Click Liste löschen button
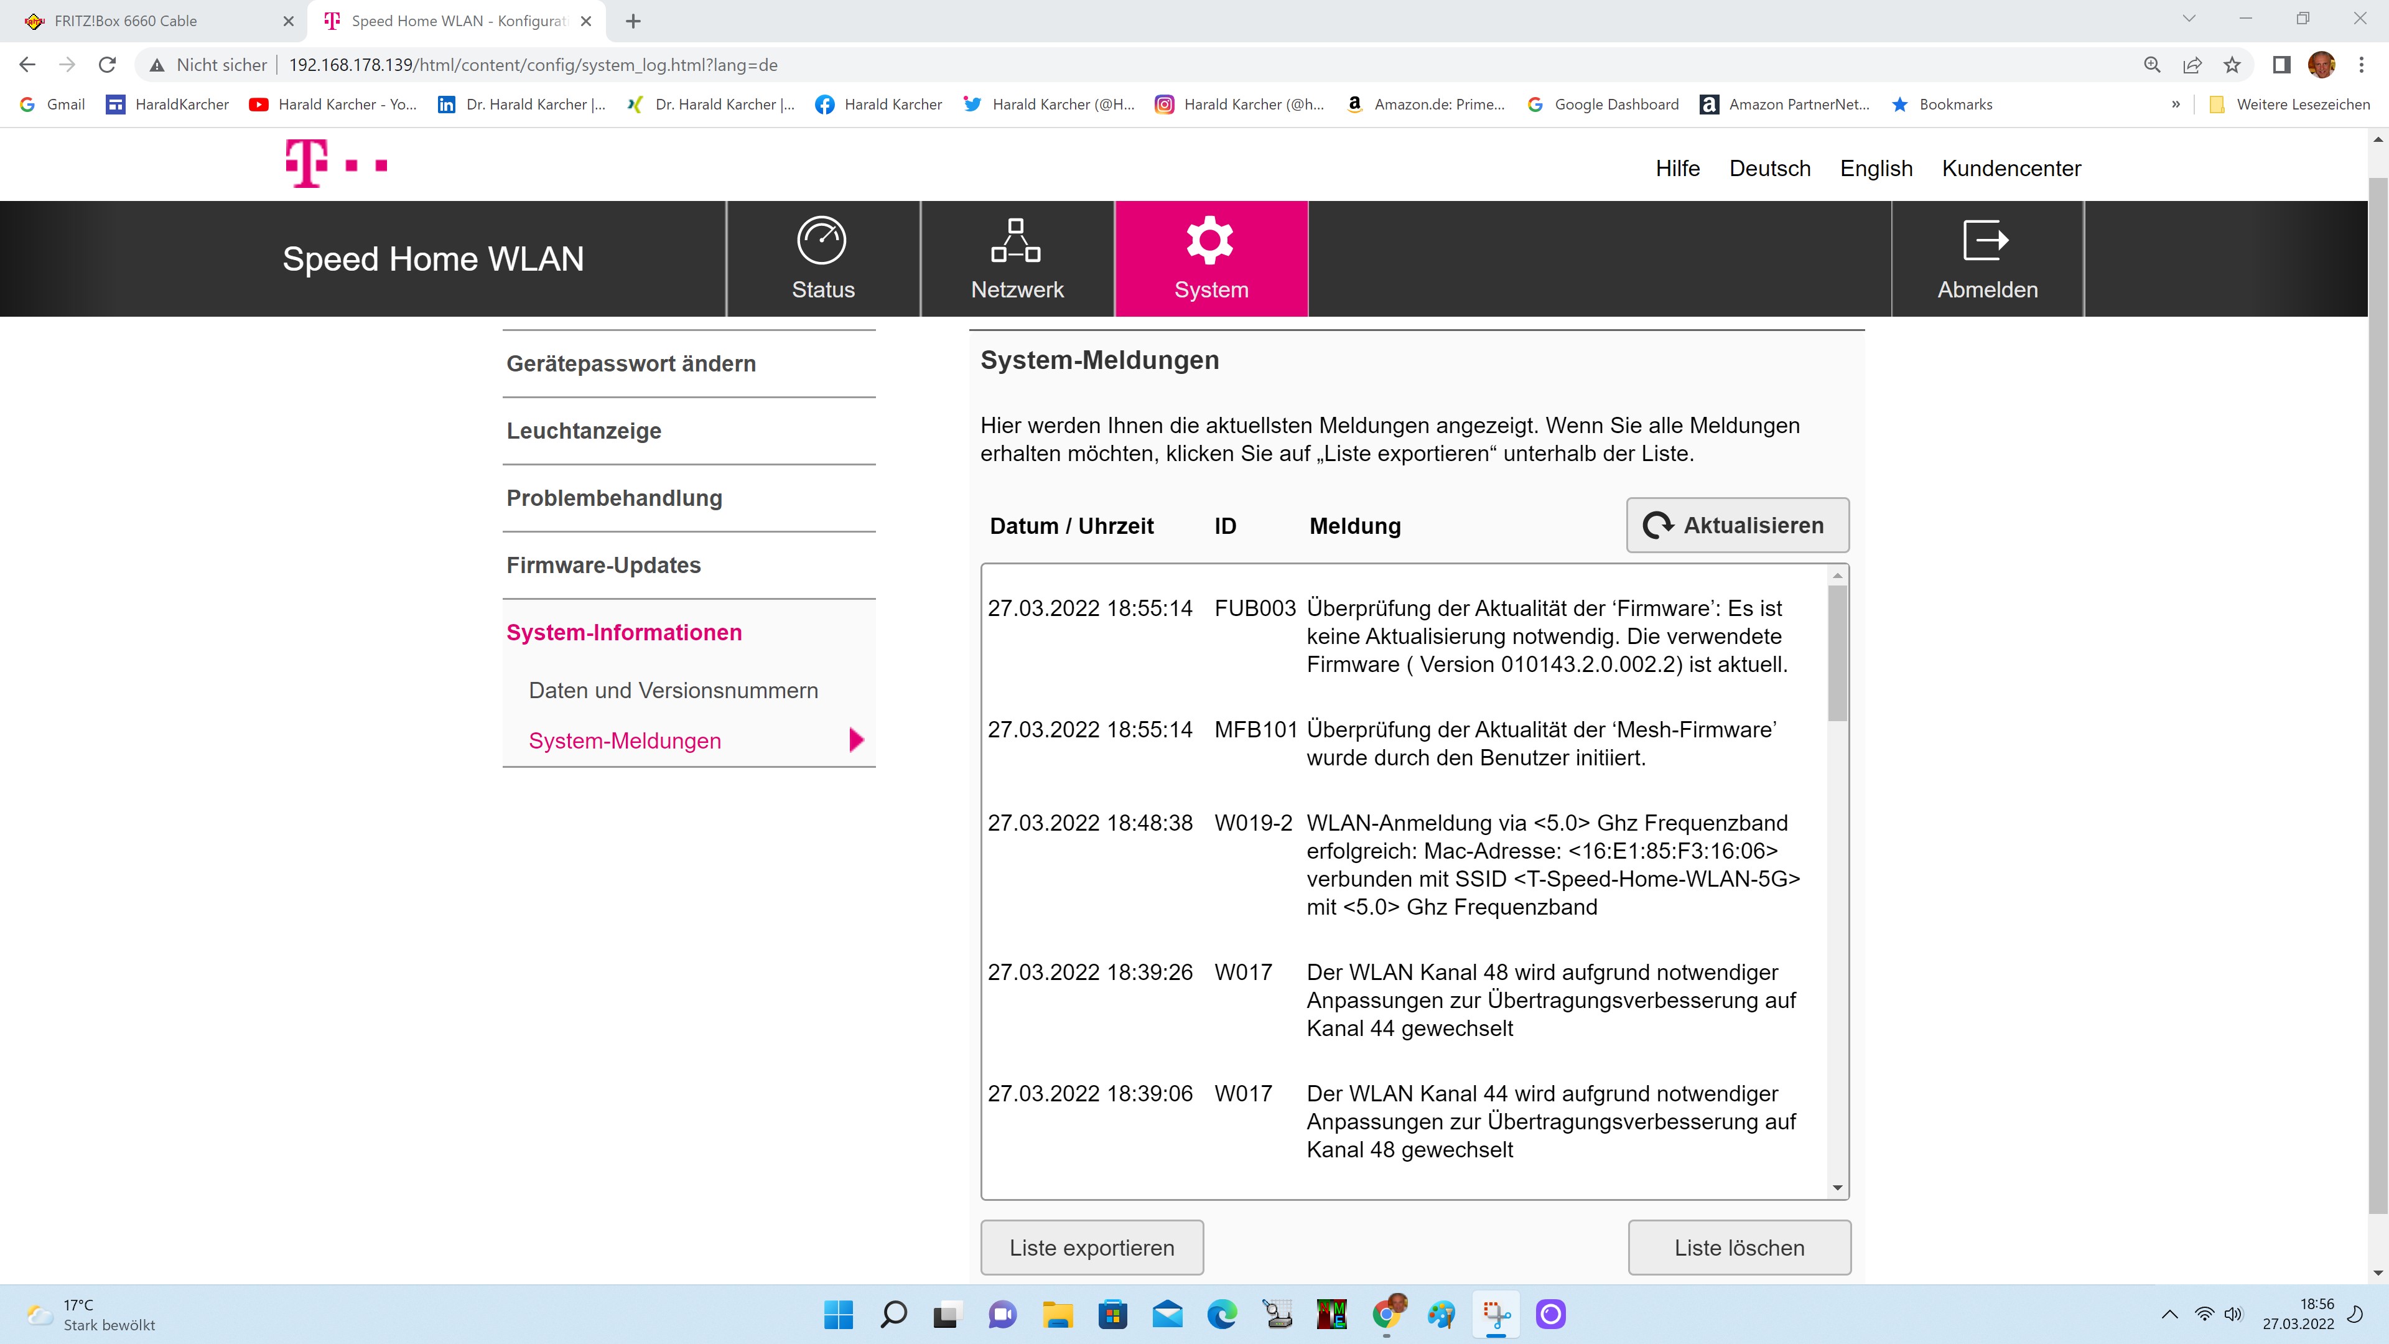This screenshot has width=2389, height=1344. [1739, 1248]
